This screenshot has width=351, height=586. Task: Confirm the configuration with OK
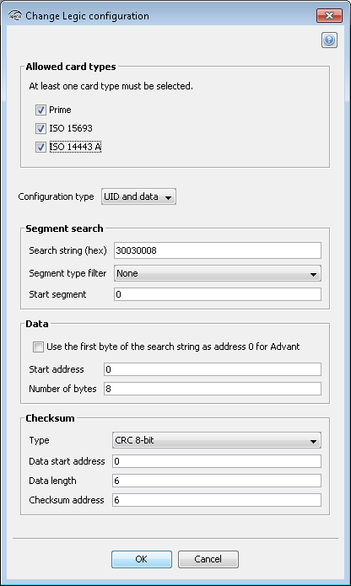click(141, 559)
